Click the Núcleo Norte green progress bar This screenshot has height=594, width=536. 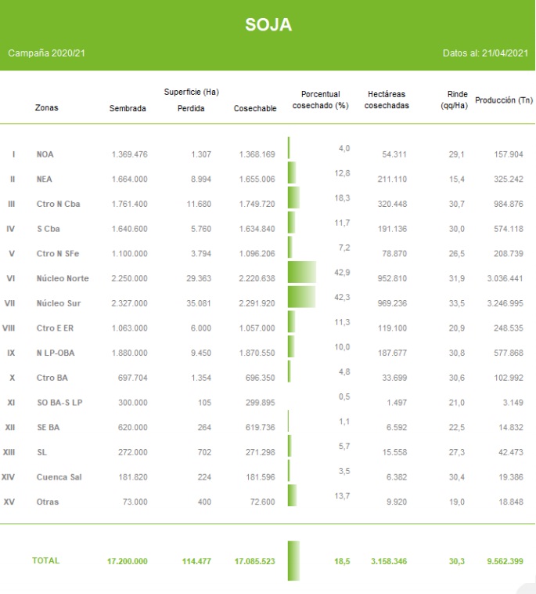click(301, 272)
